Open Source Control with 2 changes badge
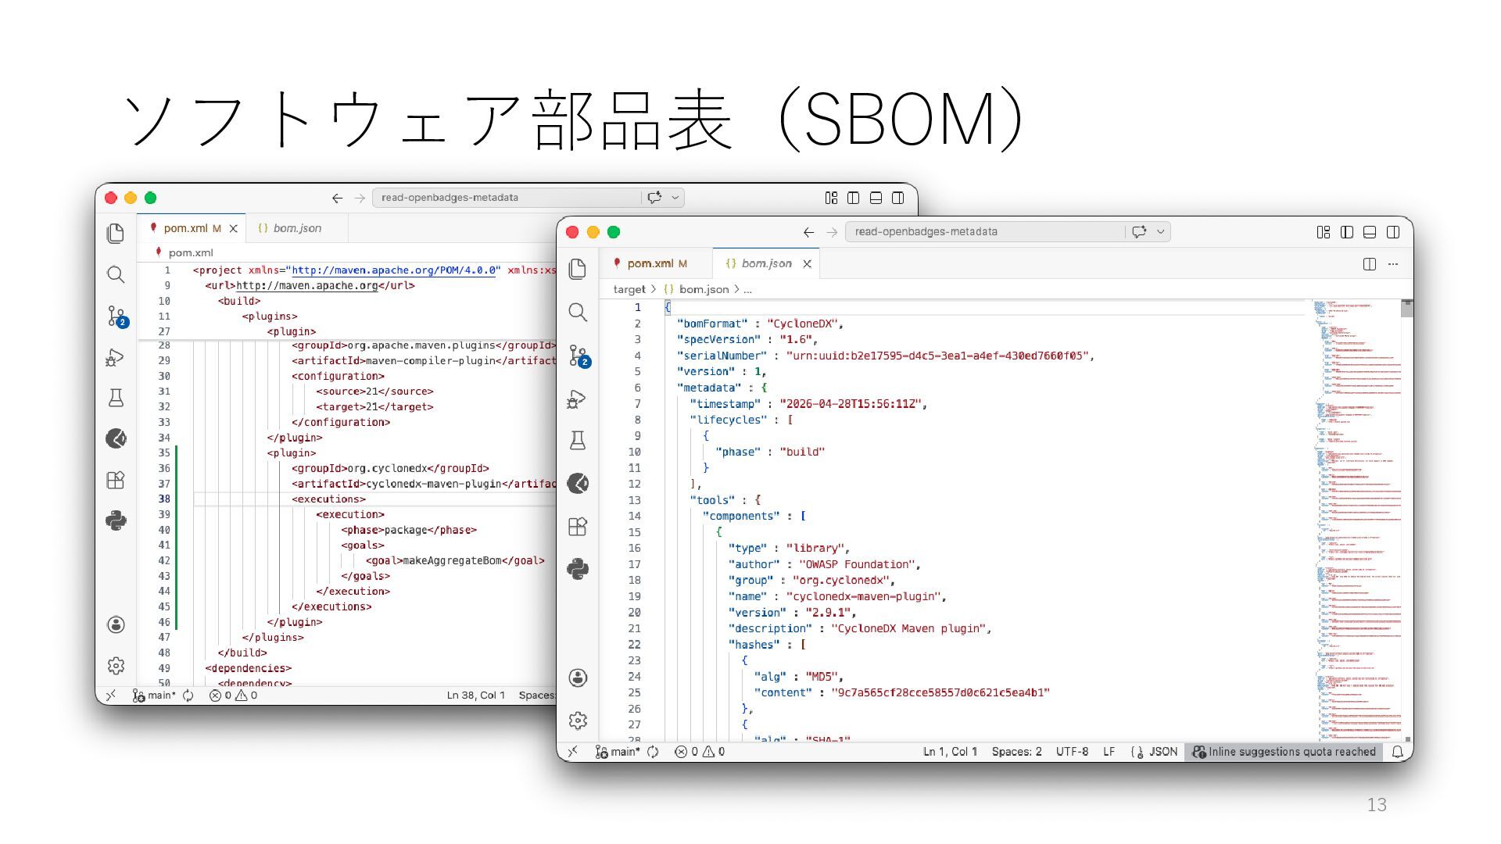 tap(579, 356)
